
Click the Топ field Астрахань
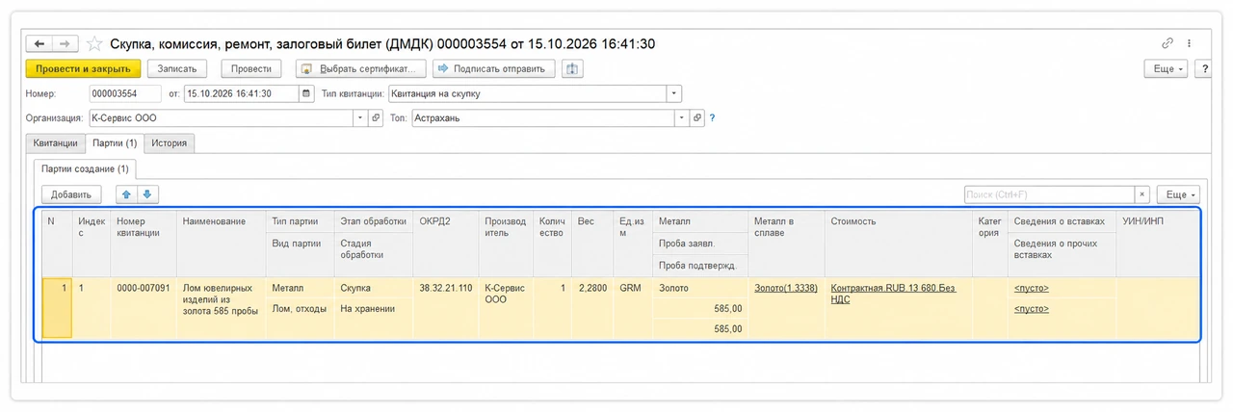543,117
